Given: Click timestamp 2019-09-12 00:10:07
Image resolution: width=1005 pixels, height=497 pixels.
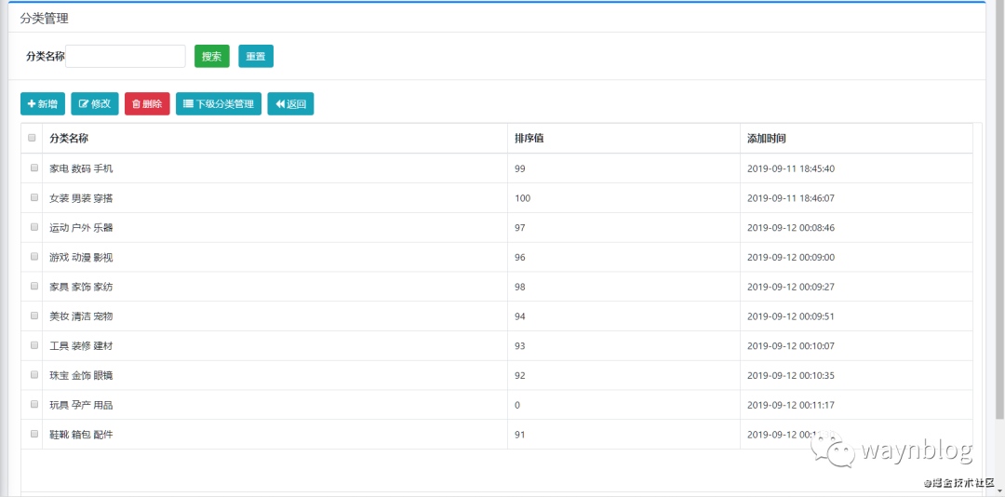Looking at the screenshot, I should pyautogui.click(x=791, y=345).
